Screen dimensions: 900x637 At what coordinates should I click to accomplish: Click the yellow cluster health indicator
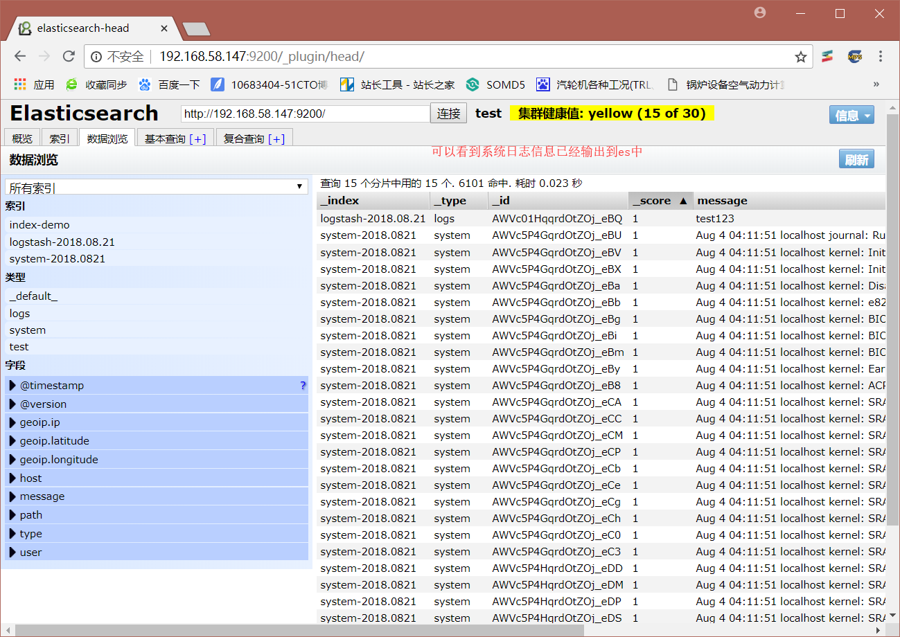tap(612, 114)
